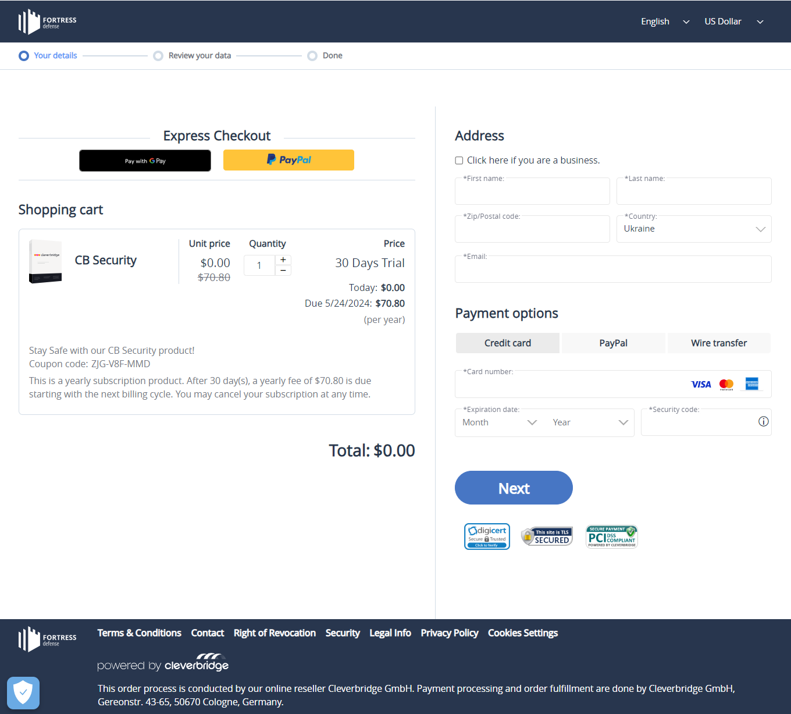This screenshot has height=714, width=791.
Task: Open the English language dropdown
Action: pos(665,22)
